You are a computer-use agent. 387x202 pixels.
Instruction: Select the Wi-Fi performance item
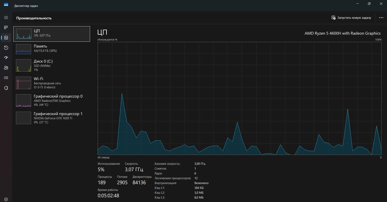click(x=51, y=83)
